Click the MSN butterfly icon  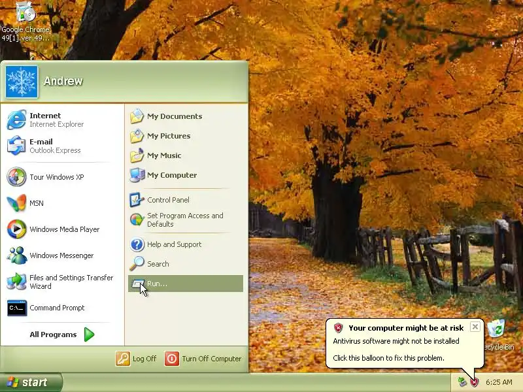tap(16, 203)
